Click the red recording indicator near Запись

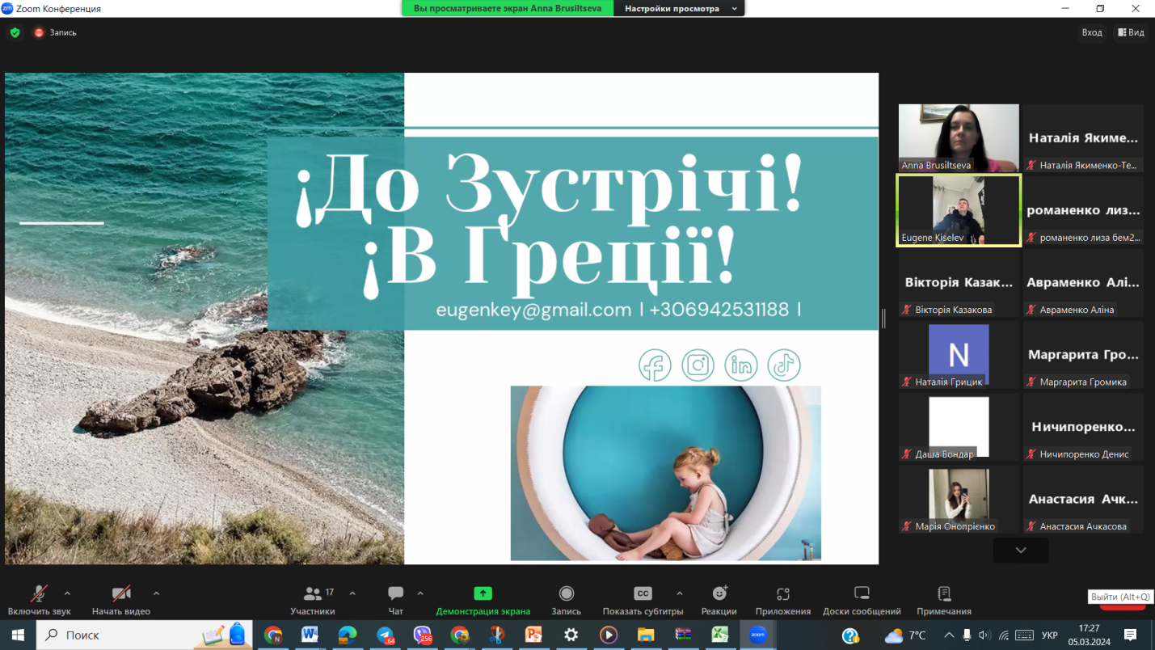[x=38, y=32]
